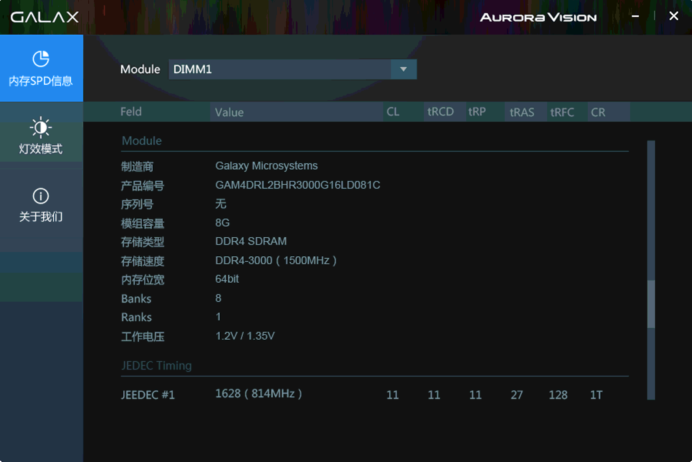Close the Aurora Vision window

pos(673,16)
